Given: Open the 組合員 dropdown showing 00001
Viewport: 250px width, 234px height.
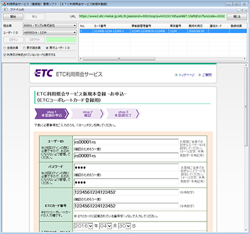Looking at the screenshot, I should point(49,26).
